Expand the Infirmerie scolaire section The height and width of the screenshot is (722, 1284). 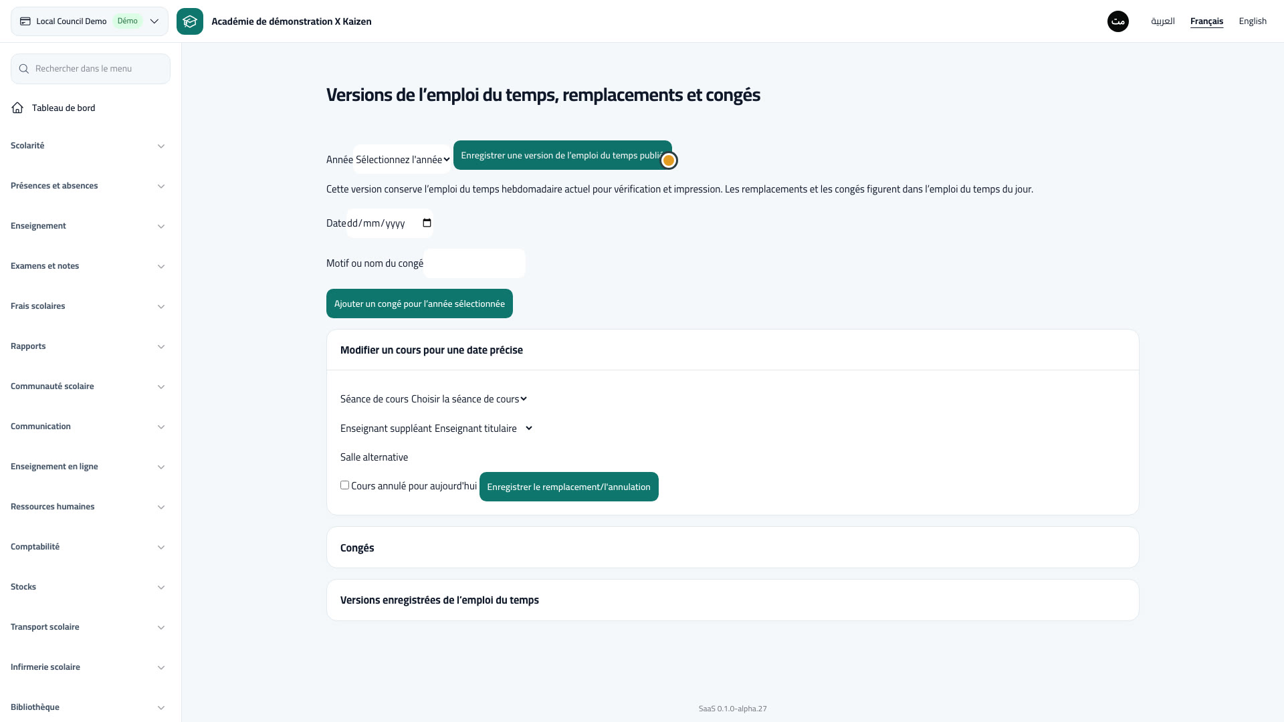point(88,667)
